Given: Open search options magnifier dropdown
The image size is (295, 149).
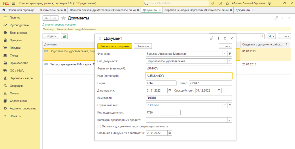Looking at the screenshot, I should pos(271,36).
